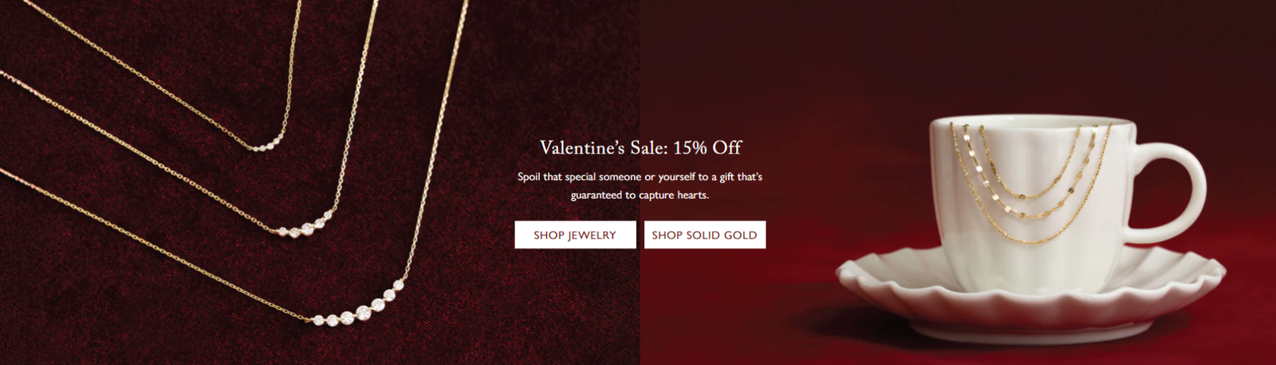Click the SHOP JEWELRY button
This screenshot has width=1276, height=365.
pos(575,235)
